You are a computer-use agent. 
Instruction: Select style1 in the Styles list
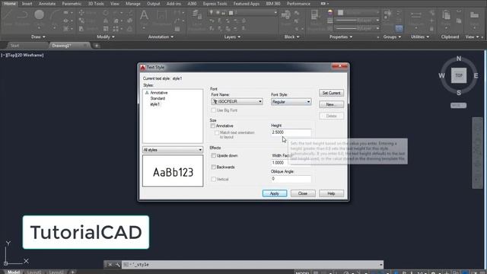tap(155, 104)
